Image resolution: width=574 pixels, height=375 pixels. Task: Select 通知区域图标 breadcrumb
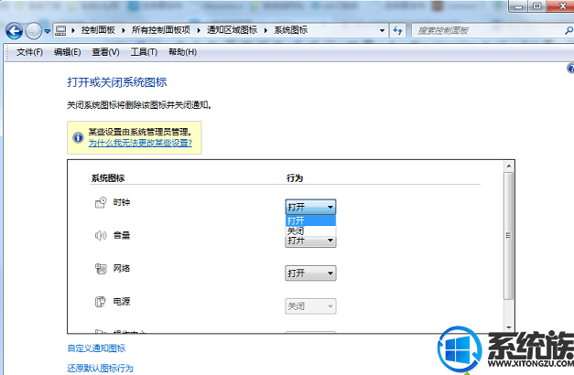coord(233,30)
